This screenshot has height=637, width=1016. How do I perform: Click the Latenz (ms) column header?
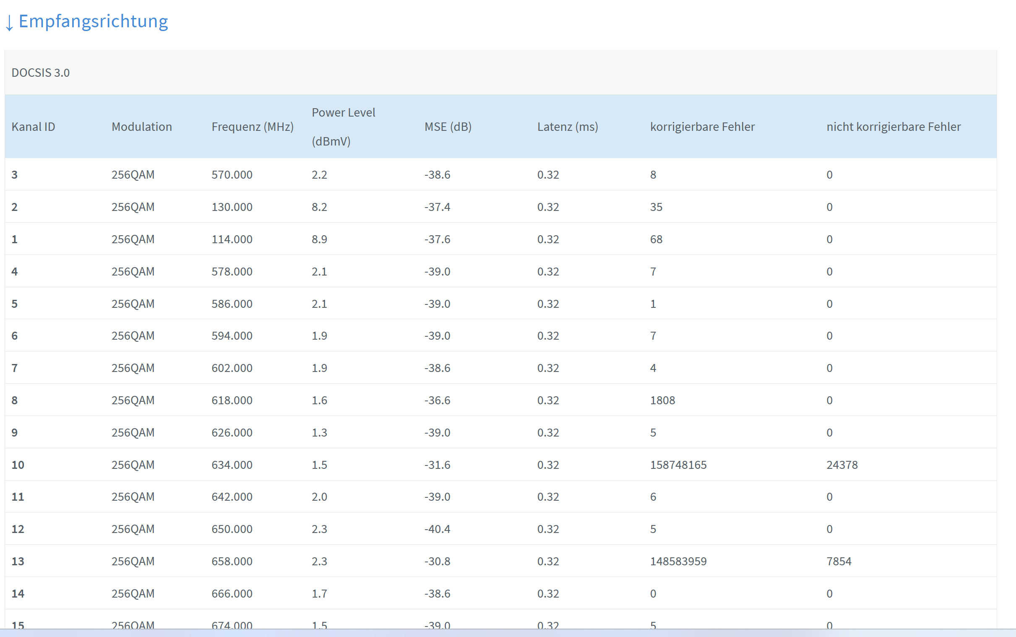click(568, 127)
